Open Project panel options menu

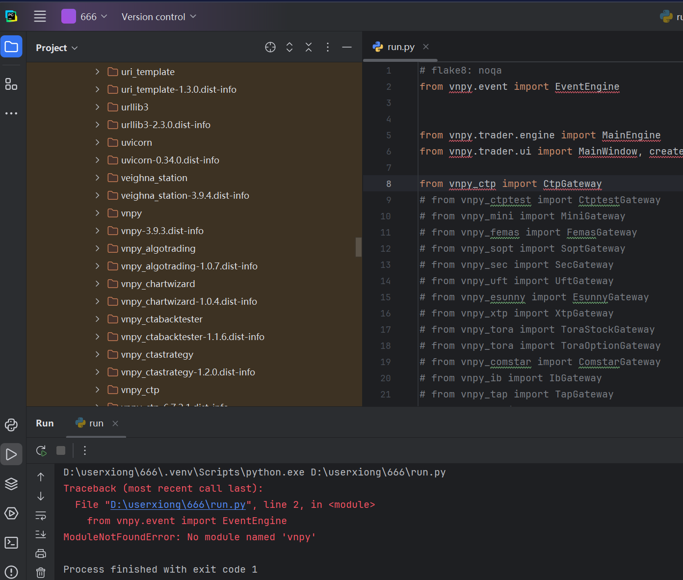pyautogui.click(x=328, y=47)
